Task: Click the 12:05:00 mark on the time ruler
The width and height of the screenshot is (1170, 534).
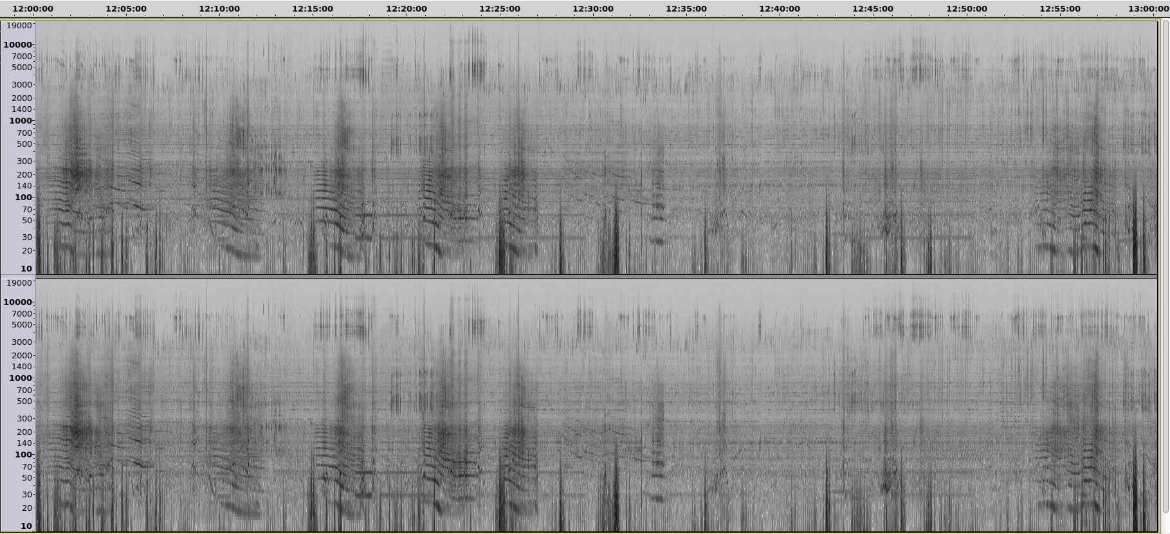Action: click(x=126, y=9)
